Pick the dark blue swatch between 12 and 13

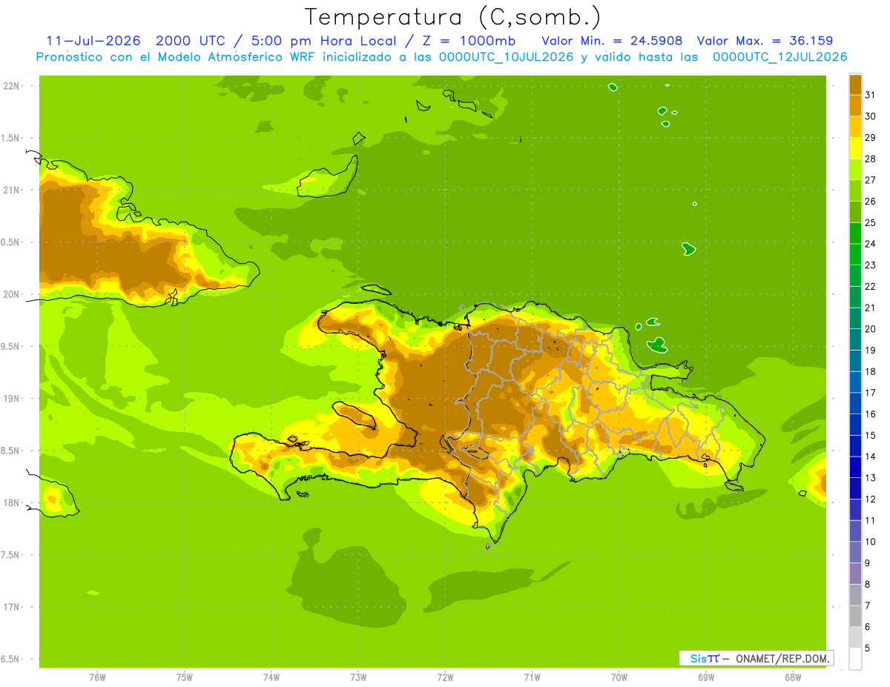coord(855,488)
